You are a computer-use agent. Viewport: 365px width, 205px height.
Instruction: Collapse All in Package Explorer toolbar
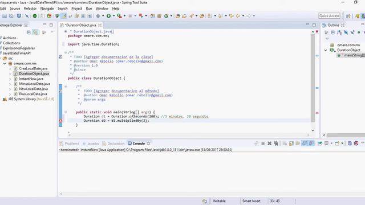click(x=29, y=32)
